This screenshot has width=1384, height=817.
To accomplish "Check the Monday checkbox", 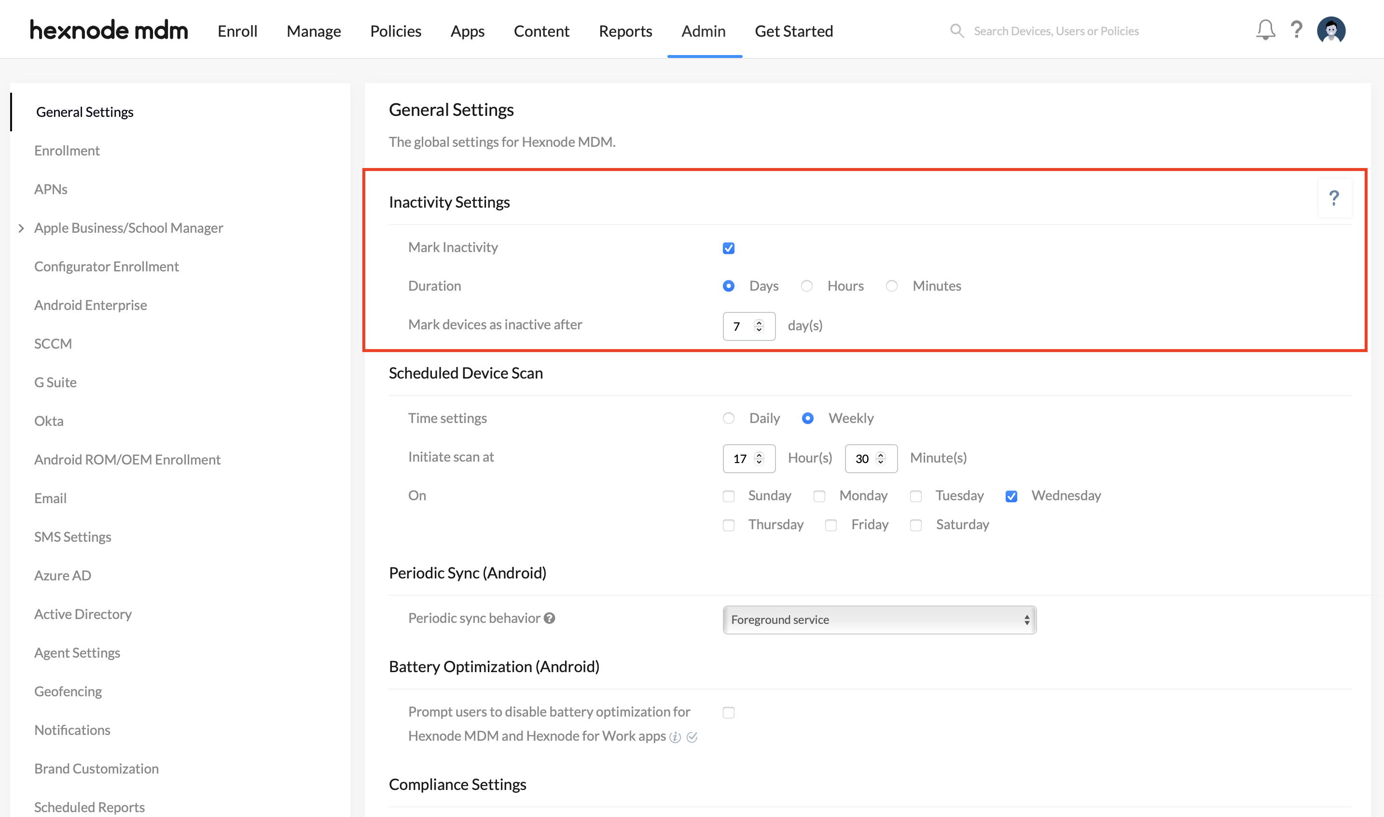I will [x=819, y=496].
